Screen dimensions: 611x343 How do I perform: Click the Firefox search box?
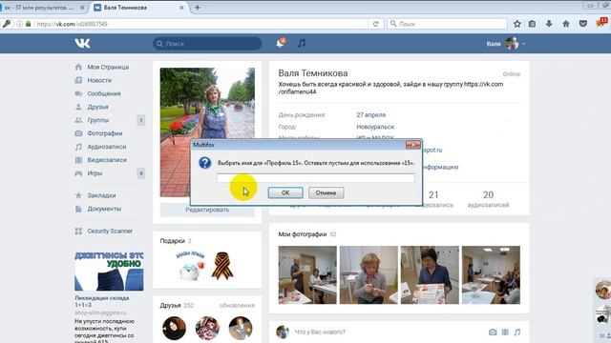click(x=447, y=24)
